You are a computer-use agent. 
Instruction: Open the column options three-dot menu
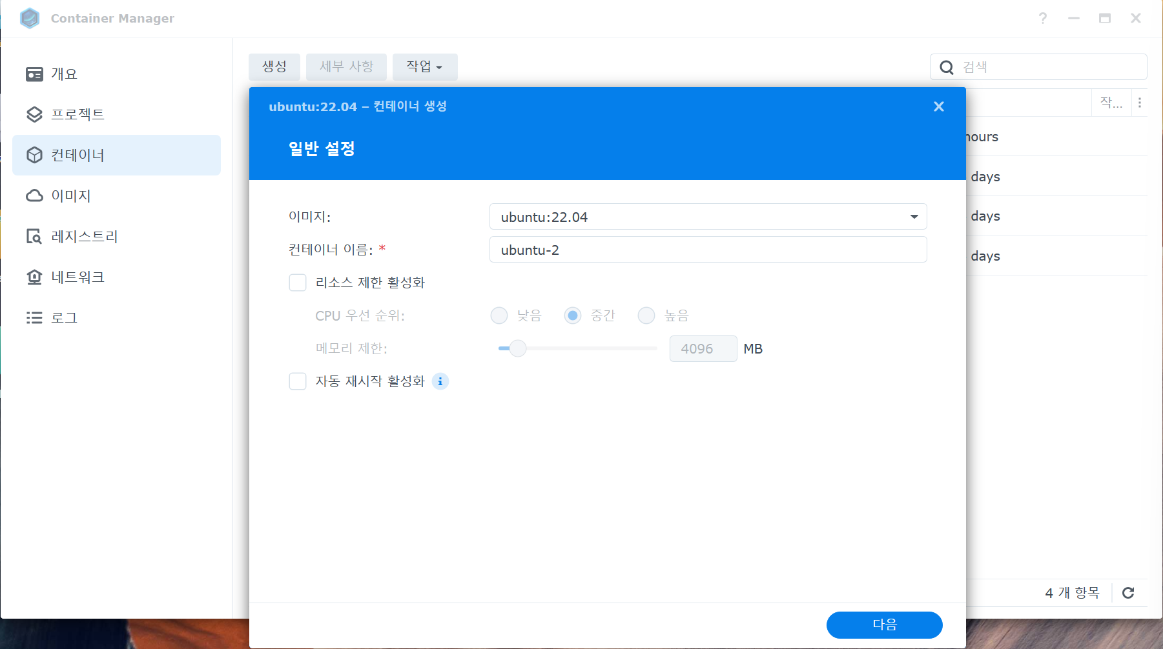[x=1140, y=103]
